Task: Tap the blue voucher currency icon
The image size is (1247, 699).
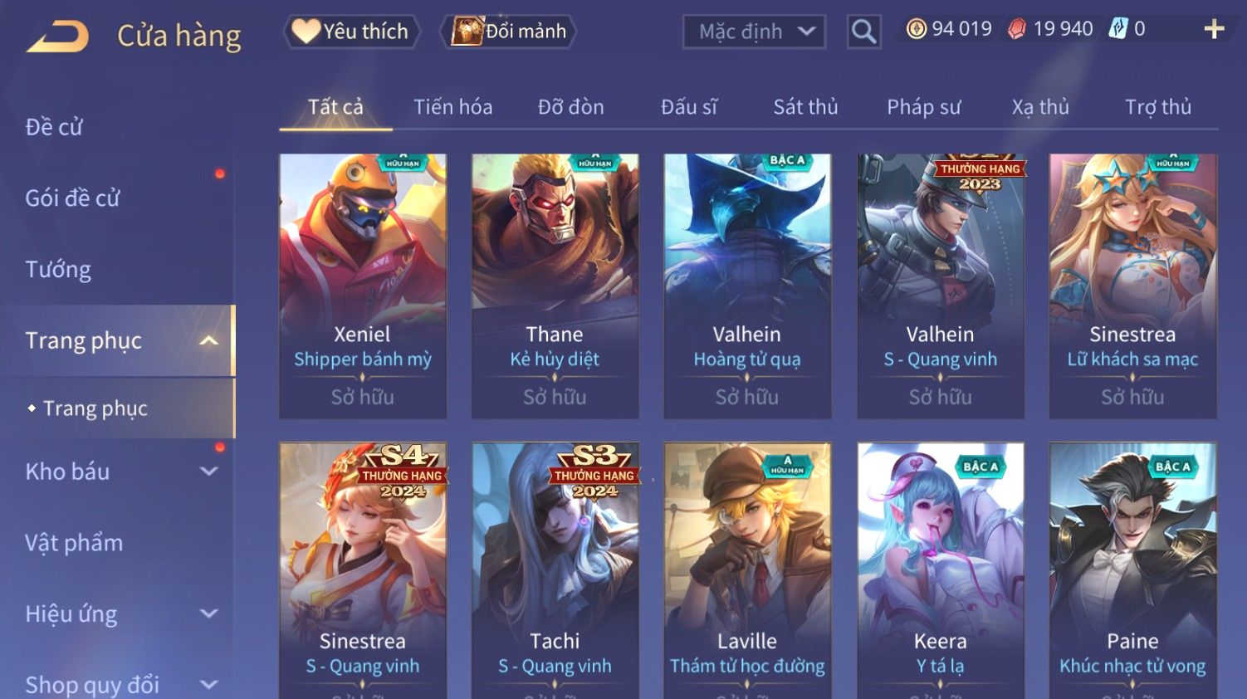Action: 1118,29
